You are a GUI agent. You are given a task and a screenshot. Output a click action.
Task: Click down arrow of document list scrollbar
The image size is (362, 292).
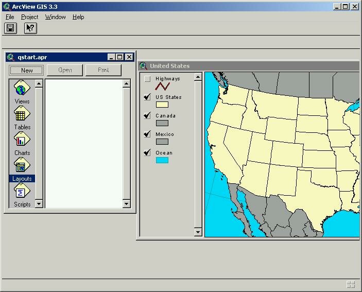pos(126,203)
